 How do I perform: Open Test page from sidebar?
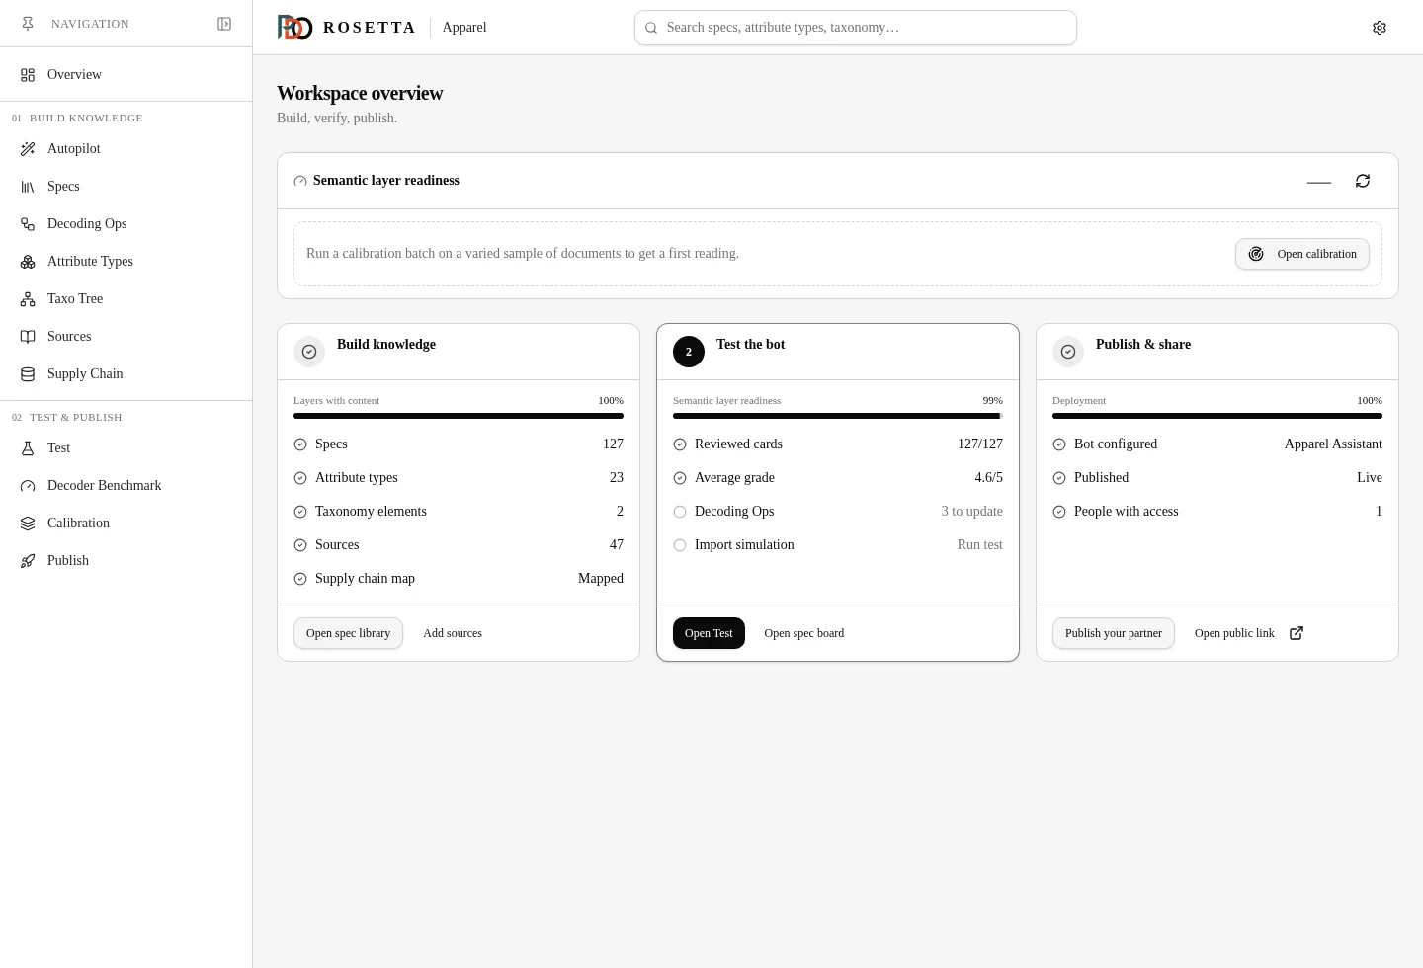pyautogui.click(x=126, y=448)
